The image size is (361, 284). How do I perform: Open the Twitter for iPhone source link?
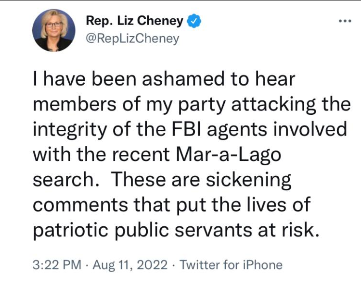tap(231, 264)
